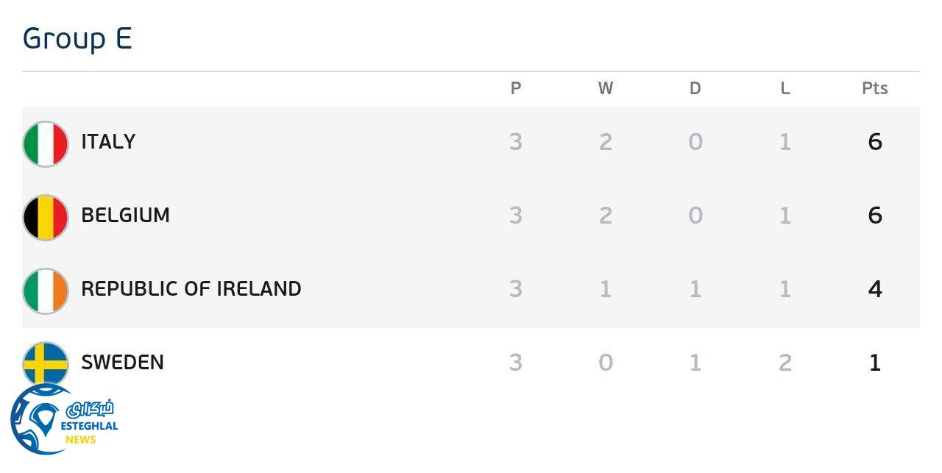Click the W column header
942x473 pixels.
[605, 88]
